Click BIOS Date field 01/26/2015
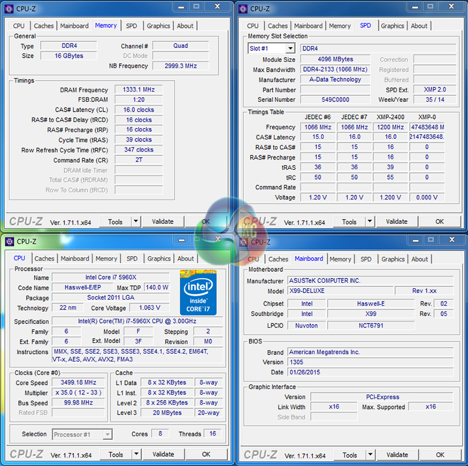The width and height of the screenshot is (468, 466). 370,372
